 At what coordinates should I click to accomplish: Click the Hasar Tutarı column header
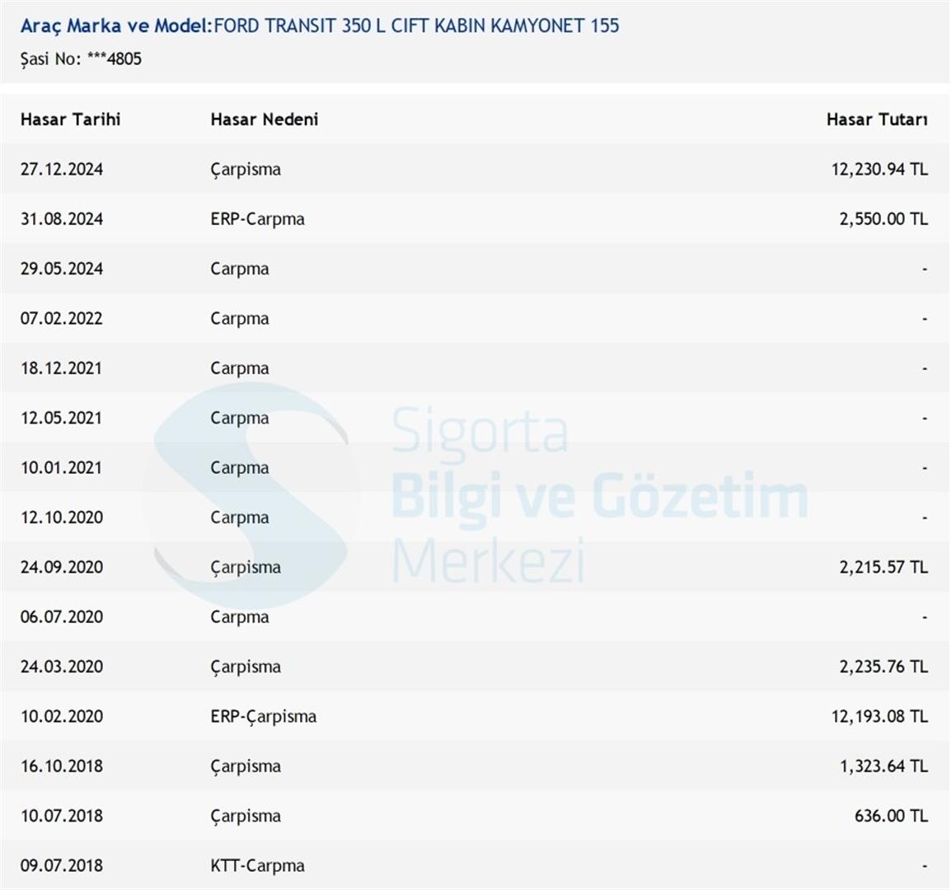877,119
